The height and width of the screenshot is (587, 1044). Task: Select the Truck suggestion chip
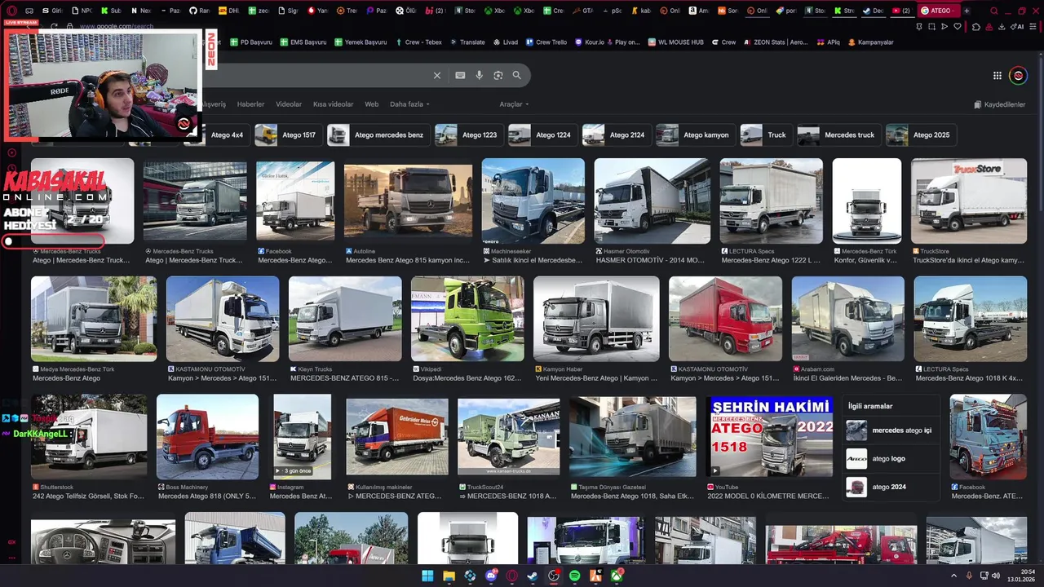click(x=765, y=135)
